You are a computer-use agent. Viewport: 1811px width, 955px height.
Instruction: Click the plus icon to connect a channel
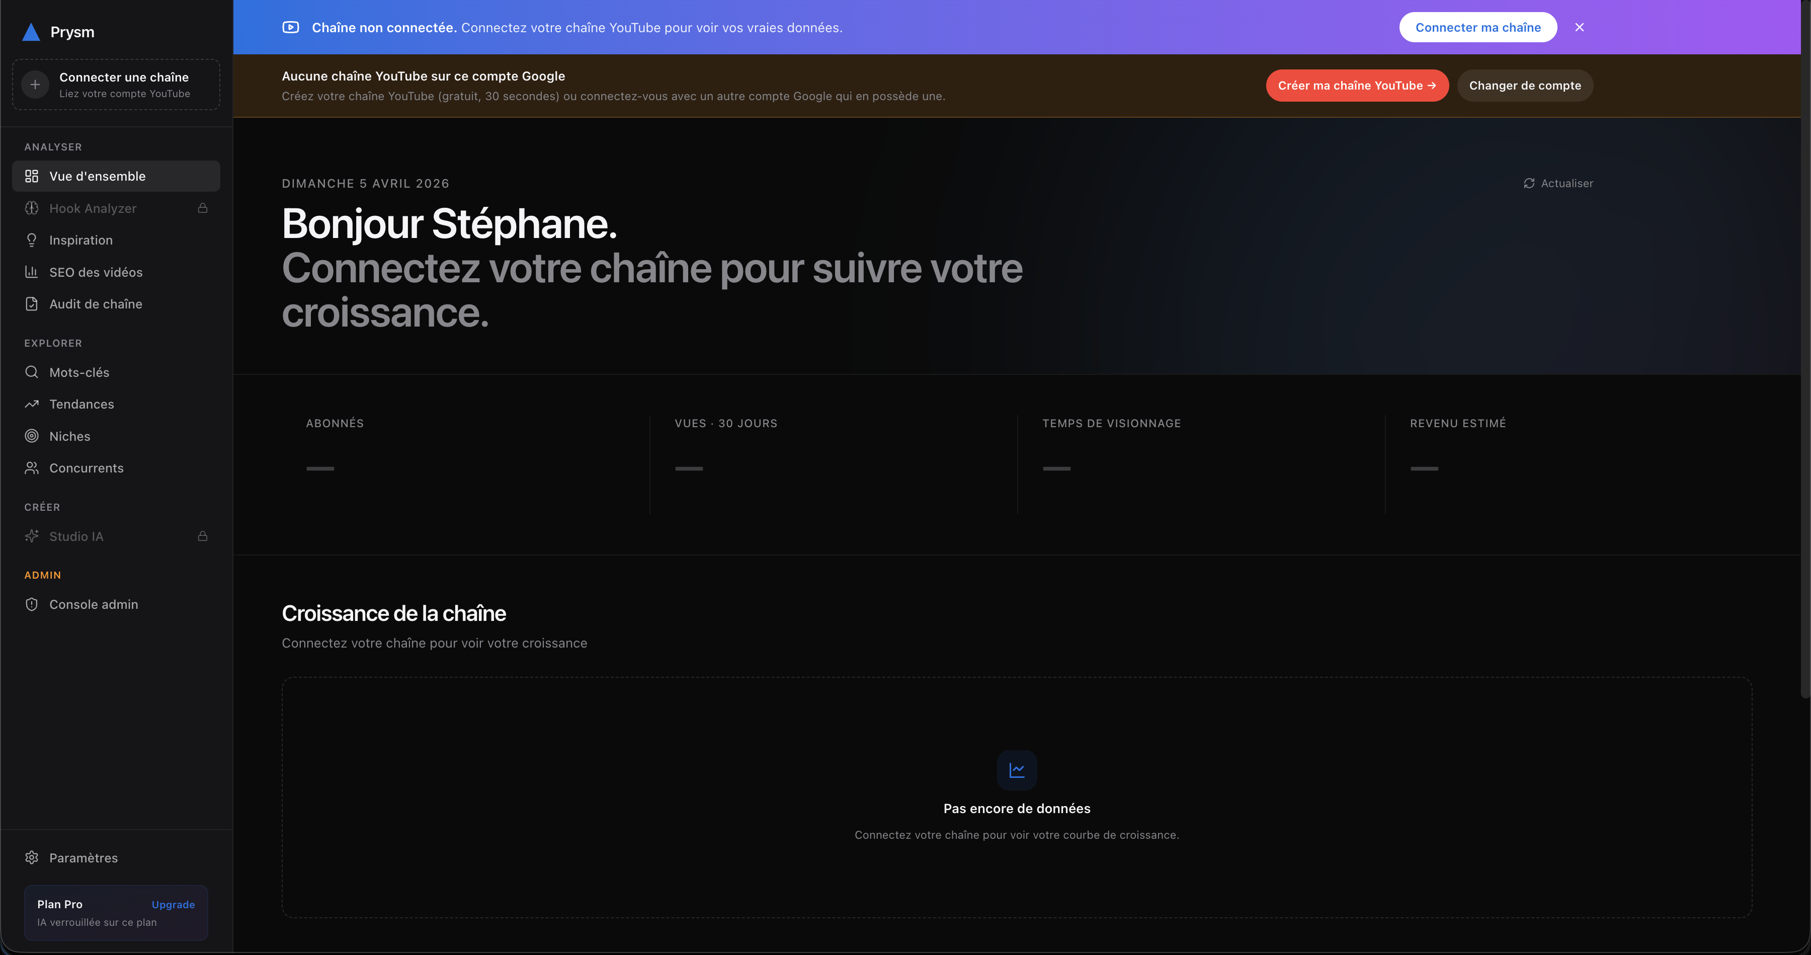35,85
